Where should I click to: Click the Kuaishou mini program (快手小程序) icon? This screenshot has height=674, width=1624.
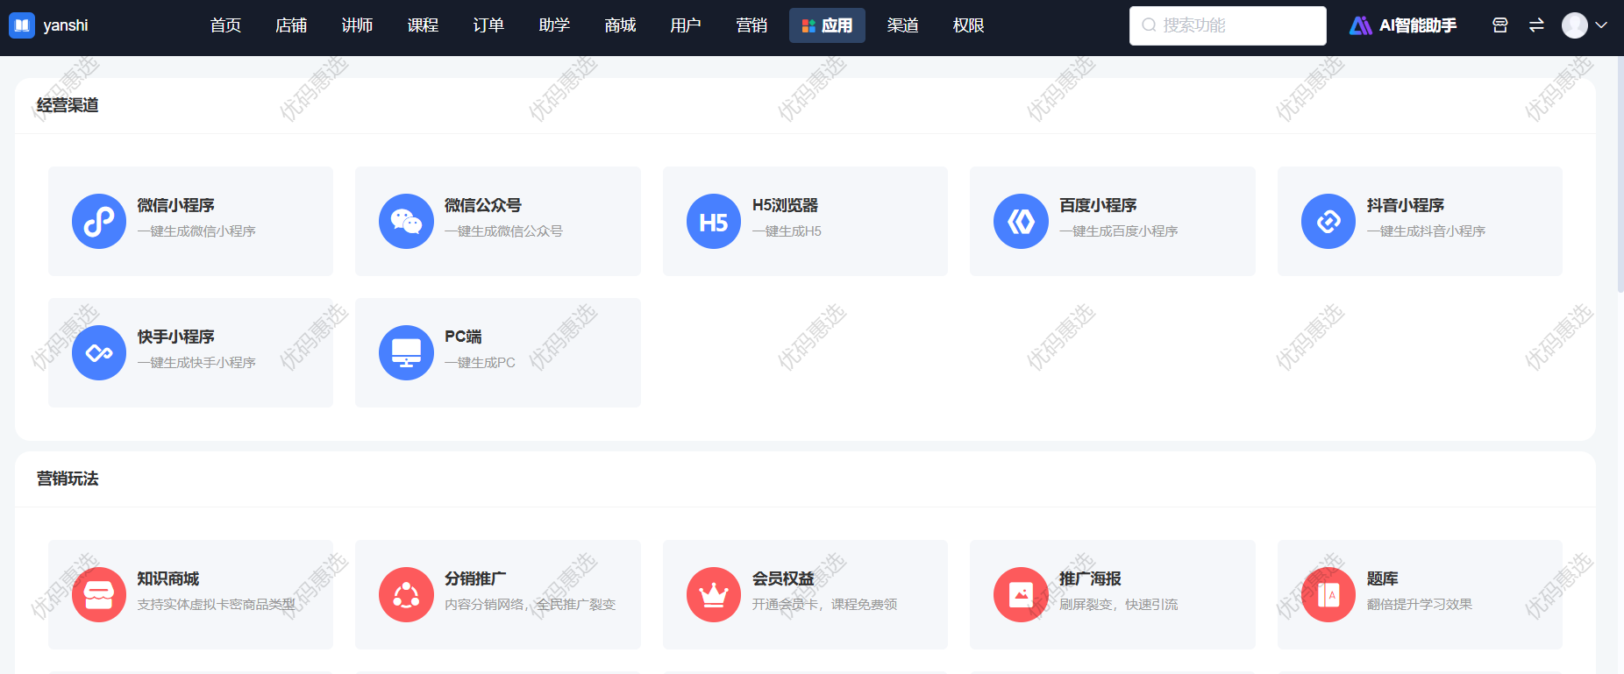99,353
